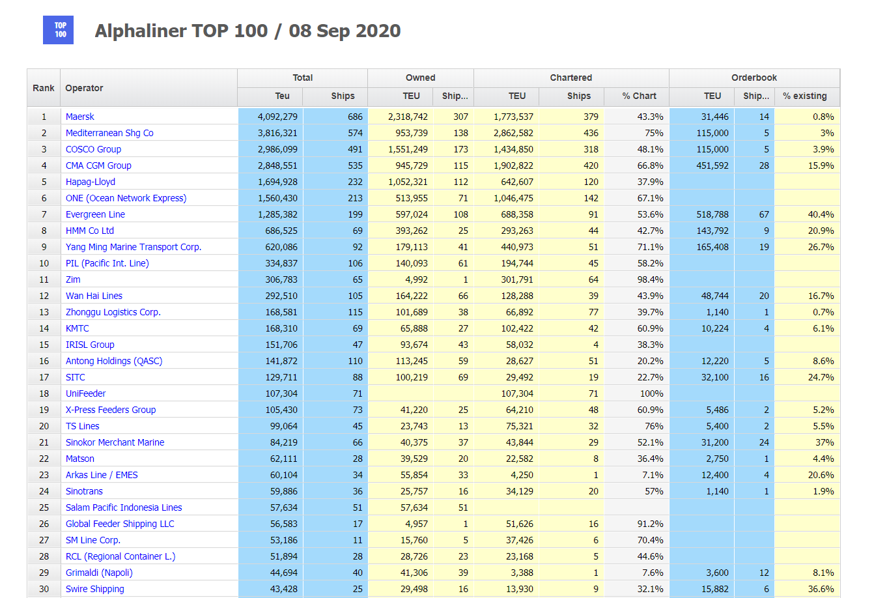Screen dimensions: 874x598
Task: Open Zhonggu Logistics Corp. link
Action: 113,312
